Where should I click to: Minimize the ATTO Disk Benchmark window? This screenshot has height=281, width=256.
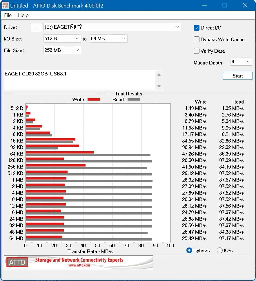click(x=204, y=5)
